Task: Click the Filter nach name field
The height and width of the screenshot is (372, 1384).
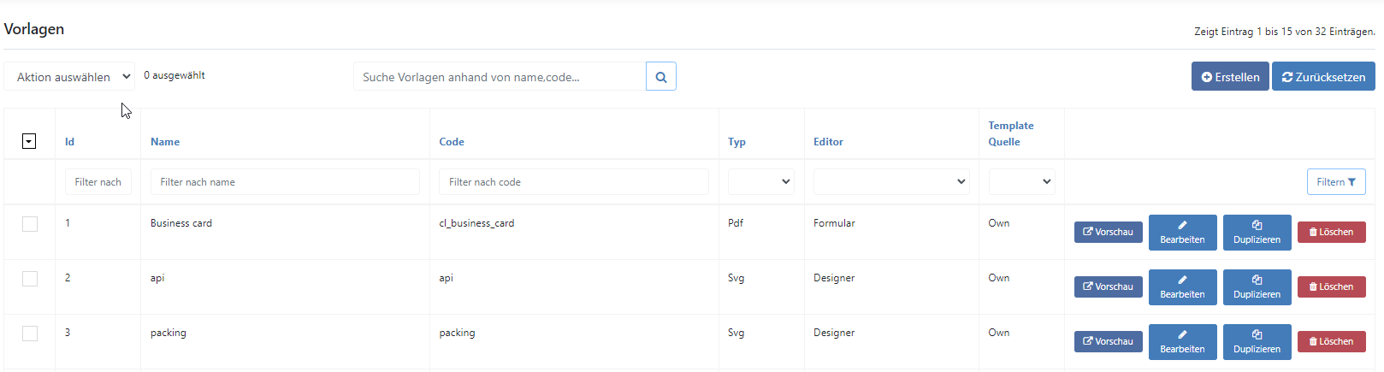Action: coord(285,181)
